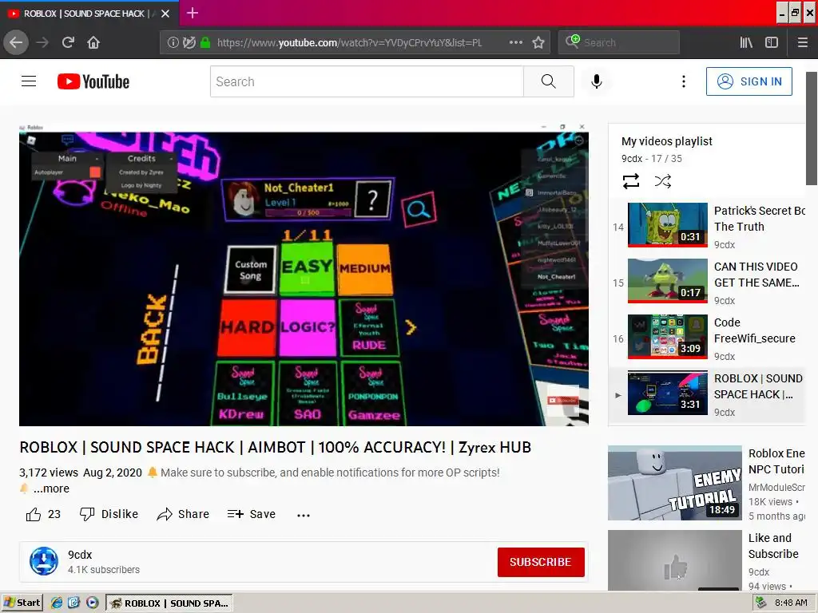
Task: Open tracking protection shield icon
Action: tap(189, 42)
